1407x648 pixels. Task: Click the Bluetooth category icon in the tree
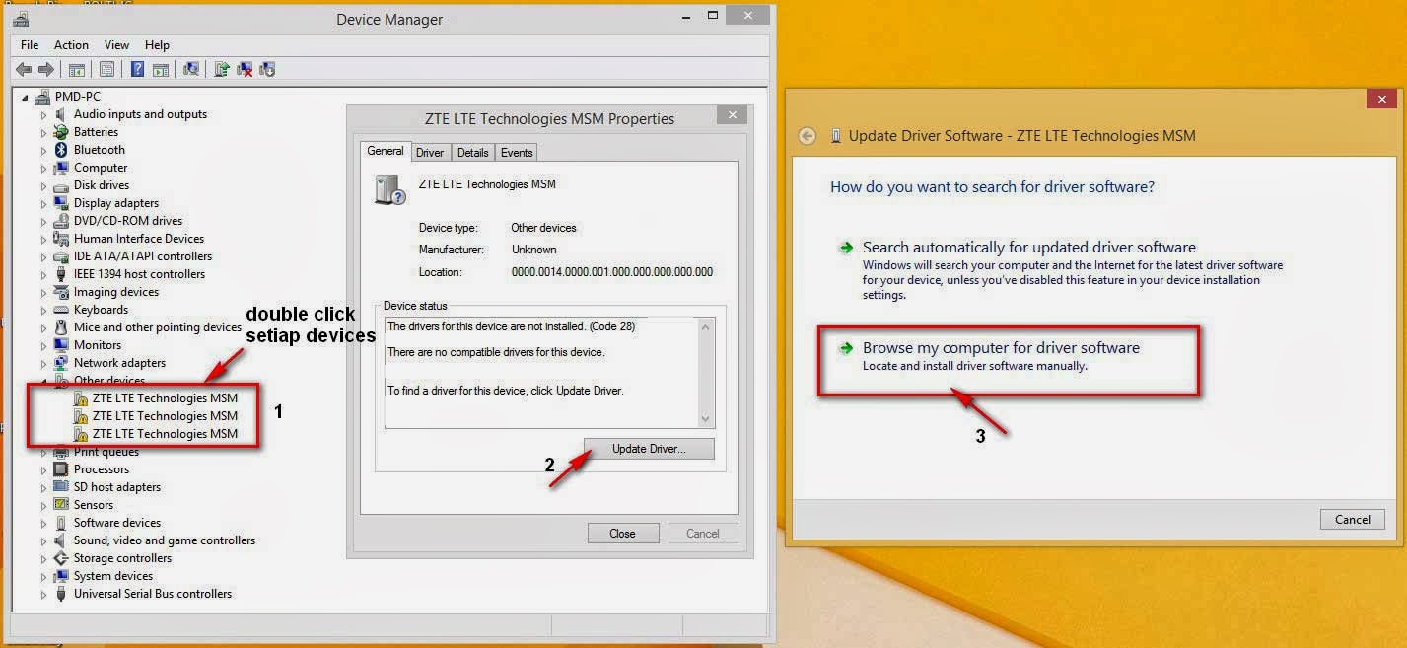tap(61, 150)
